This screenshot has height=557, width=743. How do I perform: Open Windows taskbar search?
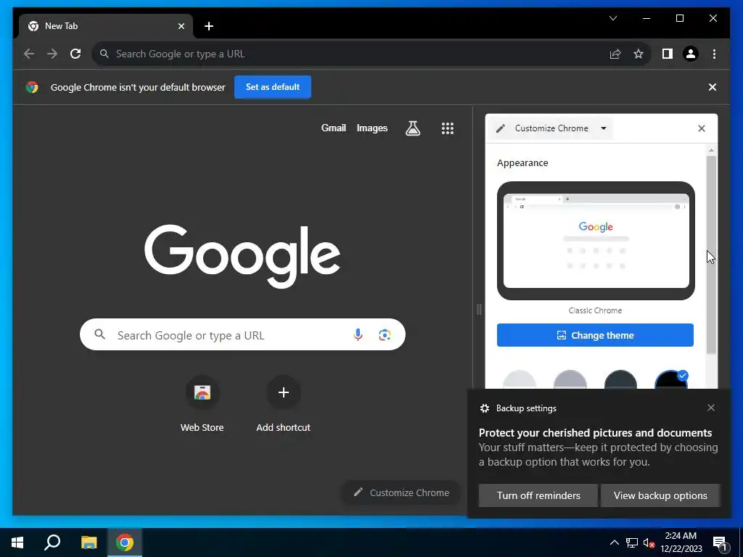(x=52, y=542)
